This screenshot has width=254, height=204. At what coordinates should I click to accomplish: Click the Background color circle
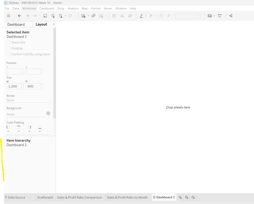(48, 113)
